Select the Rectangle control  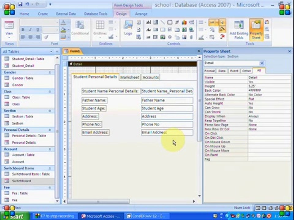(x=163, y=30)
